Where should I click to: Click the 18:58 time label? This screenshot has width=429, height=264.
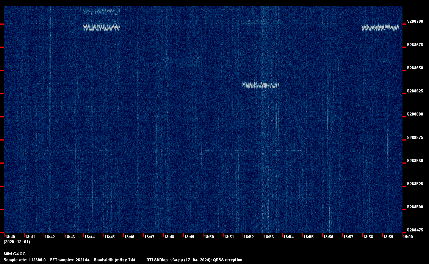click(368, 237)
